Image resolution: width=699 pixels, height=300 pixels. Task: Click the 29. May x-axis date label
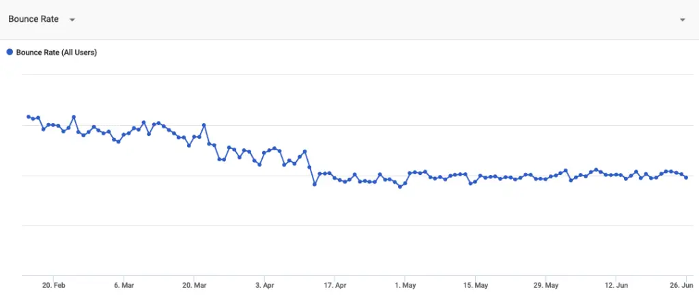[545, 285]
